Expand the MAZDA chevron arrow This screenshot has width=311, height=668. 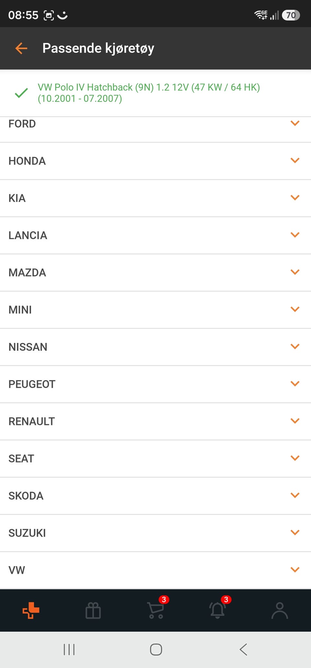click(x=295, y=272)
